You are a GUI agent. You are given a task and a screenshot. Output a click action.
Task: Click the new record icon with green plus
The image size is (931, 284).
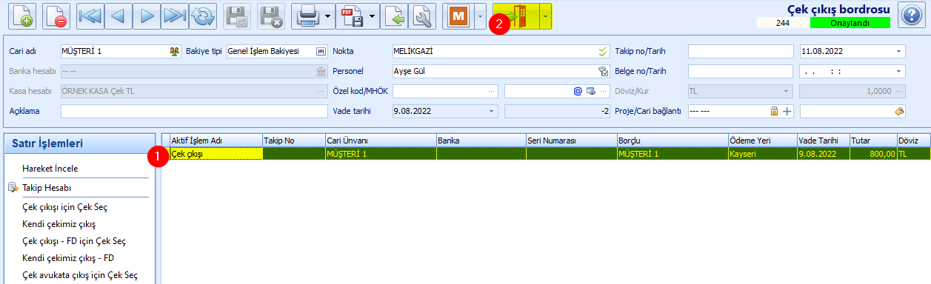coord(24,16)
